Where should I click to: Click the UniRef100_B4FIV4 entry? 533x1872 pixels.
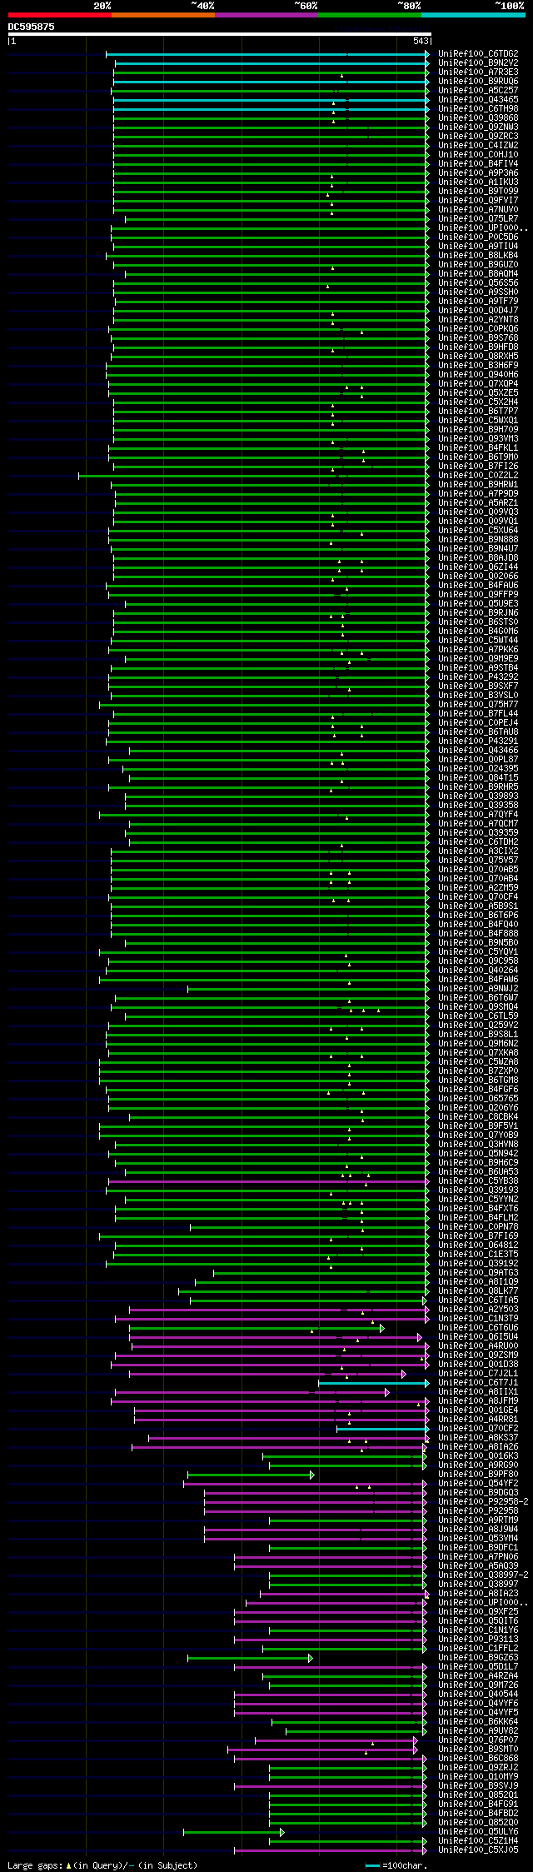(478, 164)
